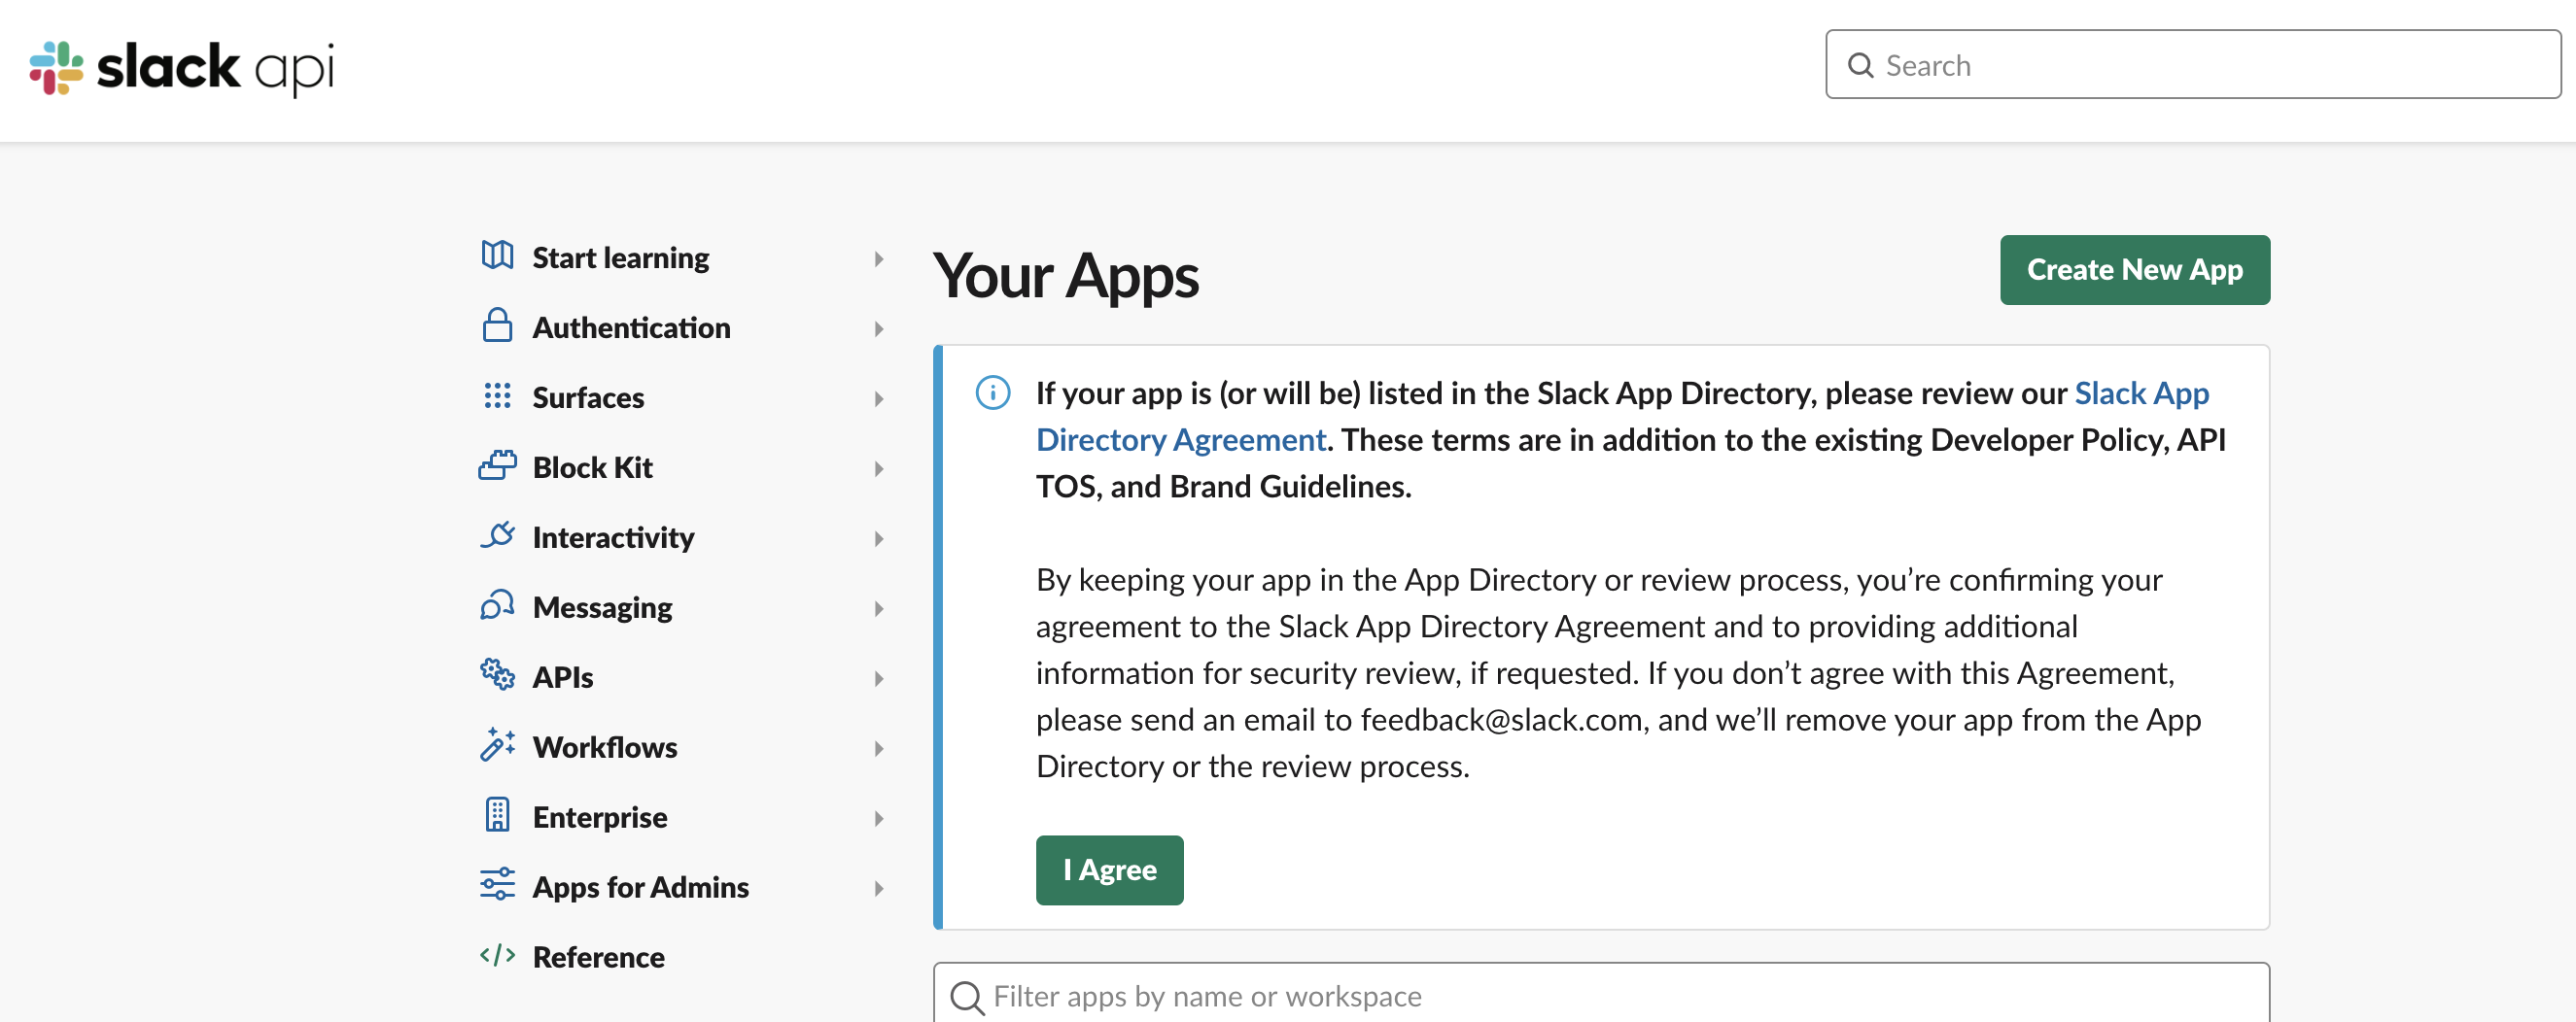Click the Slack API logo
The height and width of the screenshot is (1022, 2576).
coord(181,68)
